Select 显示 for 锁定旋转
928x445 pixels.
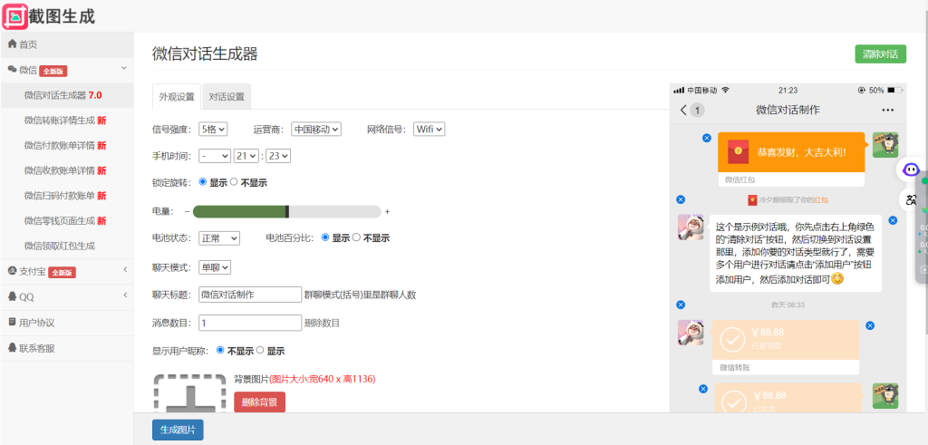tap(203, 182)
